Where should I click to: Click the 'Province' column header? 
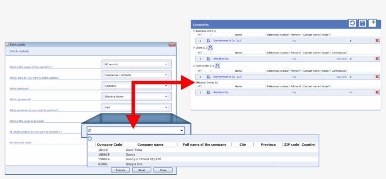click(x=268, y=145)
